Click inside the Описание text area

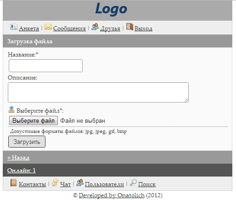pyautogui.click(x=98, y=92)
